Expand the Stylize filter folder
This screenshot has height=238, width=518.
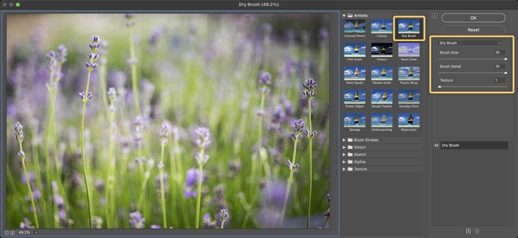pyautogui.click(x=344, y=162)
